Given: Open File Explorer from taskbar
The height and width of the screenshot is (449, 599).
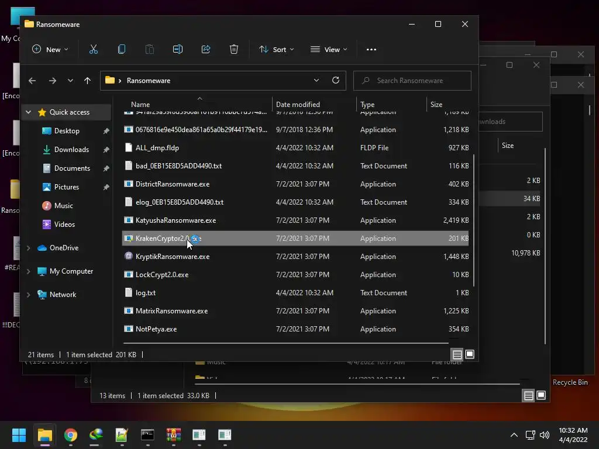Looking at the screenshot, I should (x=44, y=435).
